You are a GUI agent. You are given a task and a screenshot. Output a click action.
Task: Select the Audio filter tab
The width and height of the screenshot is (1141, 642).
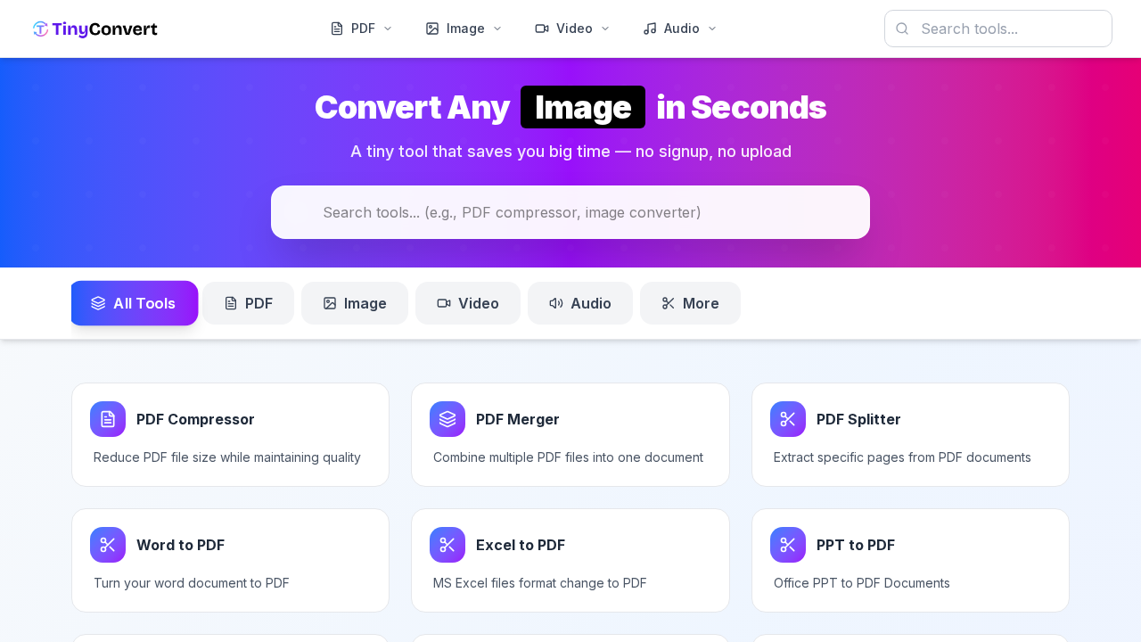(579, 303)
